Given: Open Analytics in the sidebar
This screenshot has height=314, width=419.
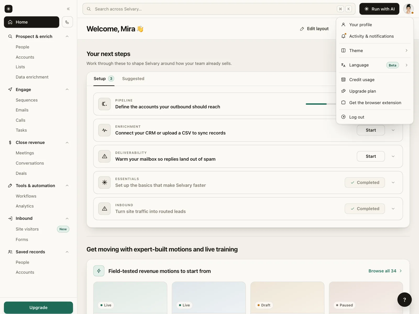Looking at the screenshot, I should coord(25,206).
